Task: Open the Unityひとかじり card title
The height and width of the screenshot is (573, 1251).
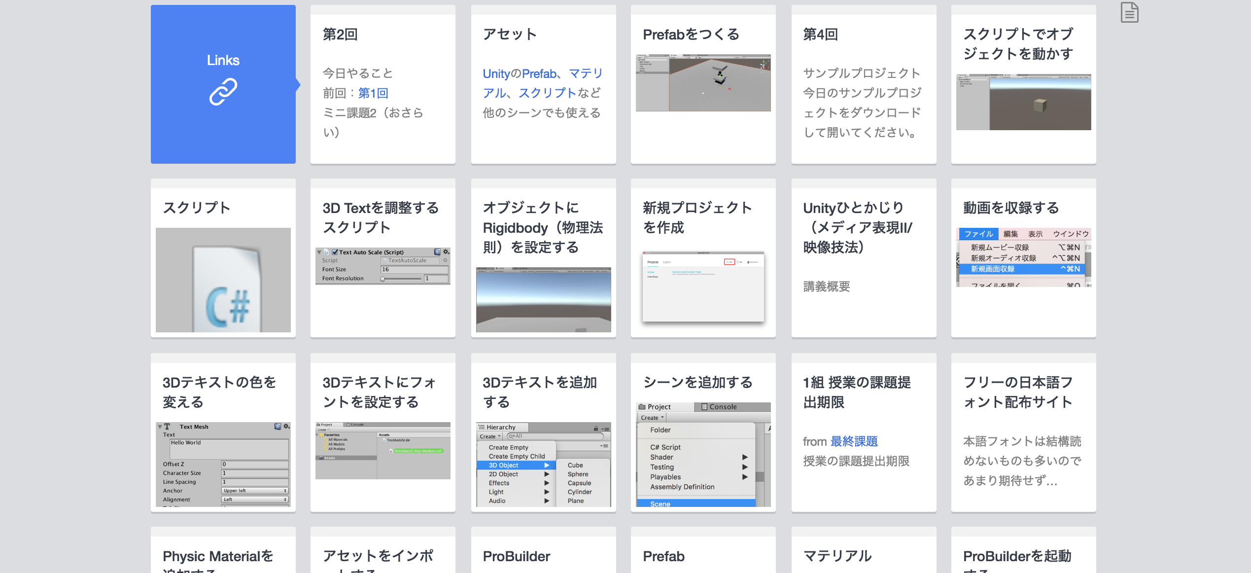Action: (858, 227)
